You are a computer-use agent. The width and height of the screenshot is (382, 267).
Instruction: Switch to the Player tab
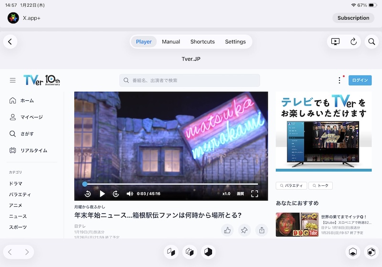pos(144,42)
